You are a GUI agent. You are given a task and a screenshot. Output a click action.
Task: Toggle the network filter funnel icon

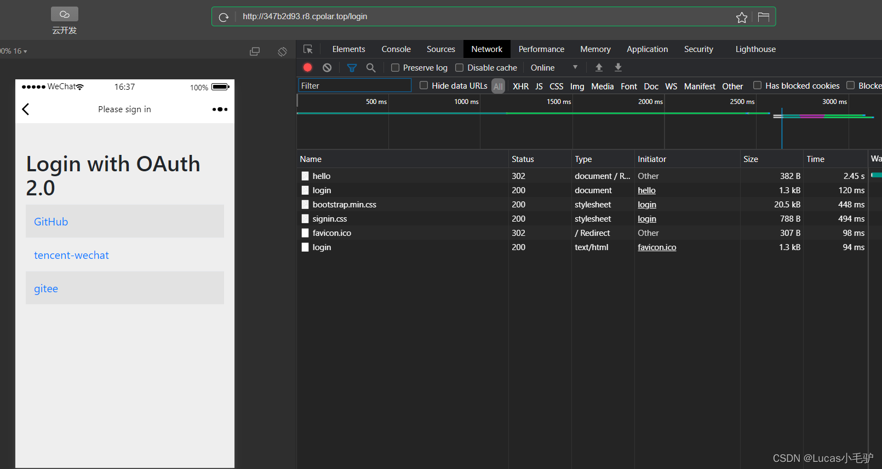352,68
